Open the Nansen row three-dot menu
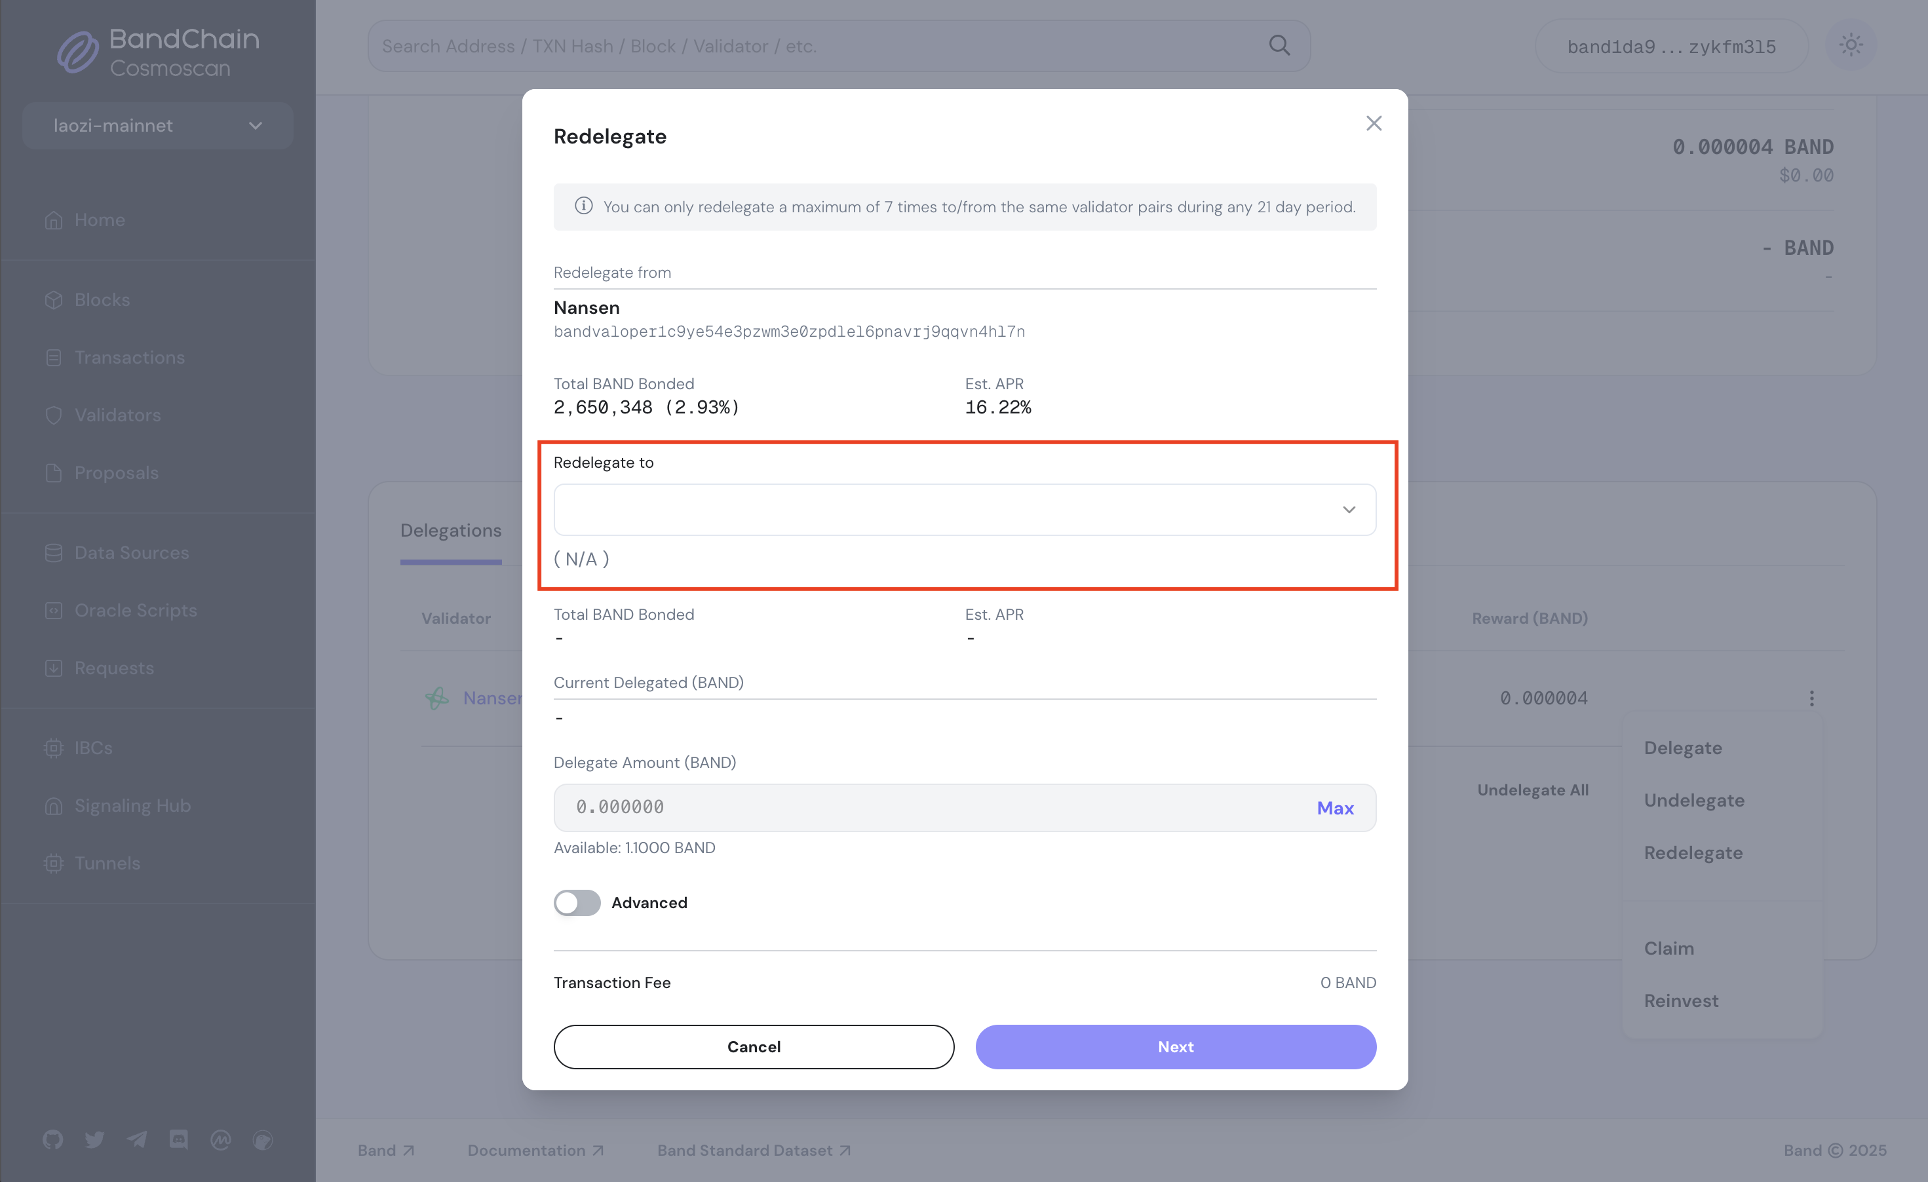Viewport: 1928px width, 1182px height. [x=1811, y=698]
